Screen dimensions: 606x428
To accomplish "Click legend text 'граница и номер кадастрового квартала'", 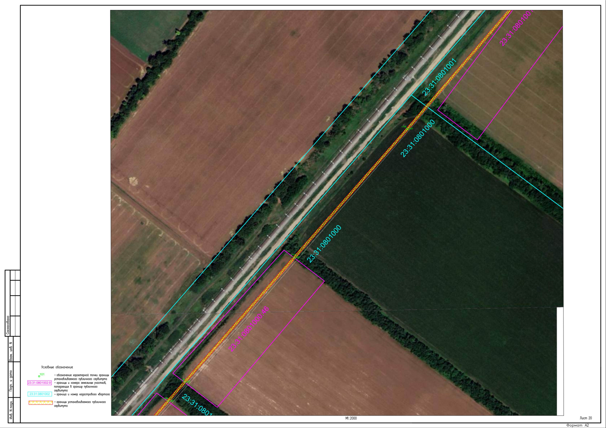I will coord(82,394).
